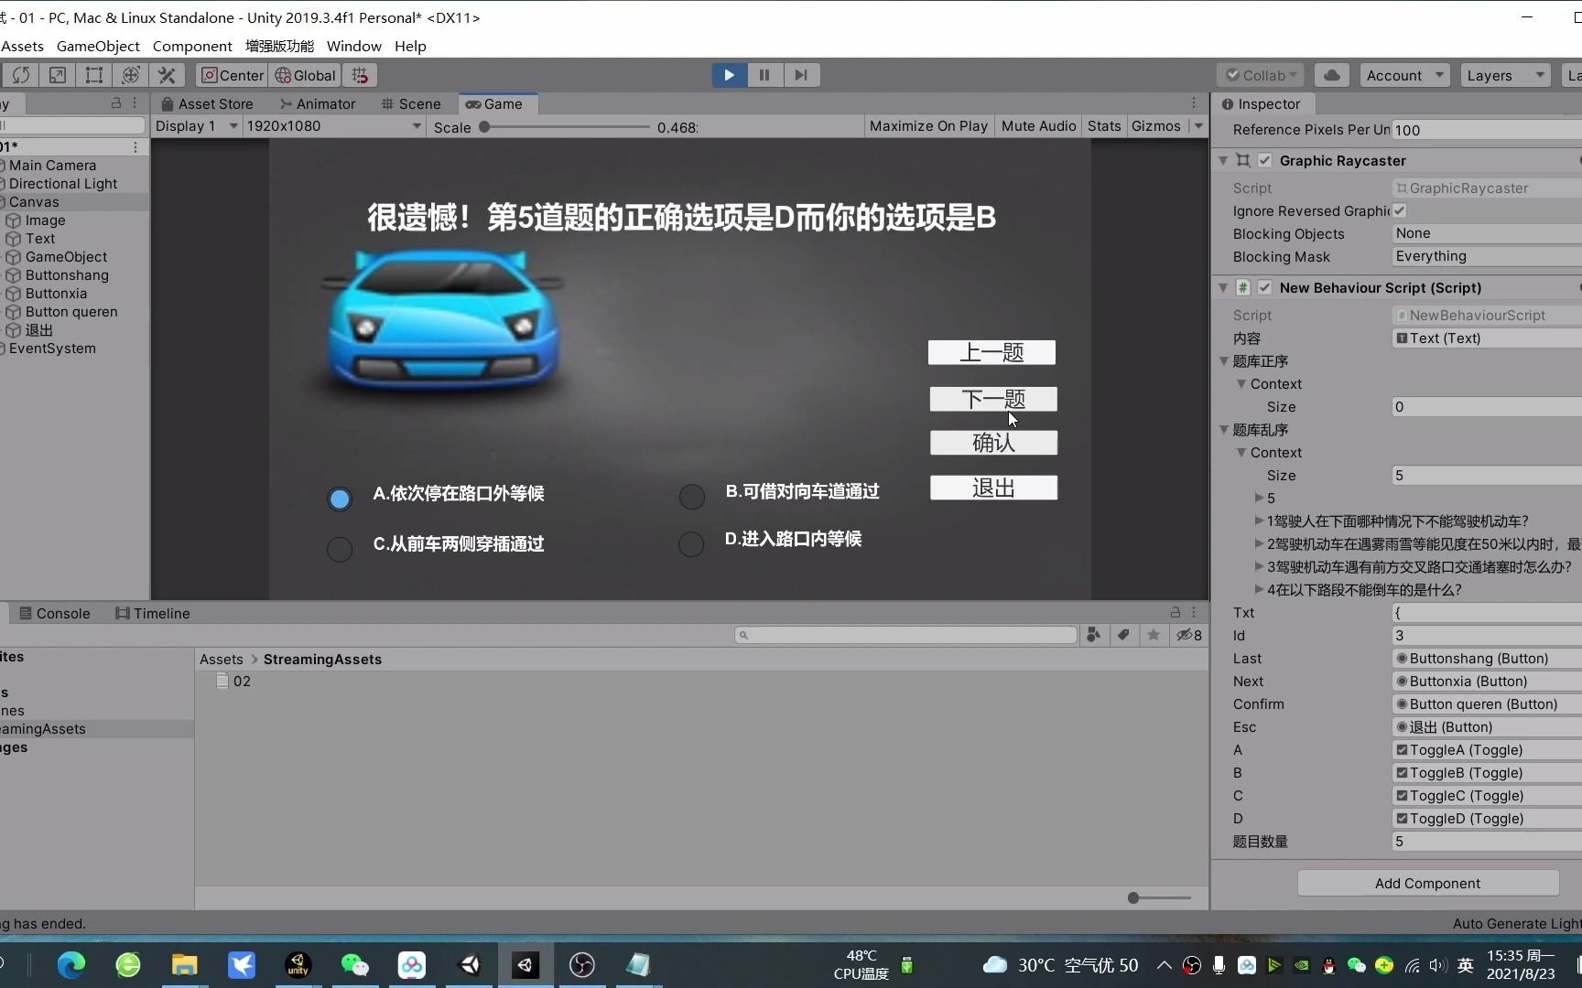Click the 确认 button in the Game view

pyautogui.click(x=993, y=443)
